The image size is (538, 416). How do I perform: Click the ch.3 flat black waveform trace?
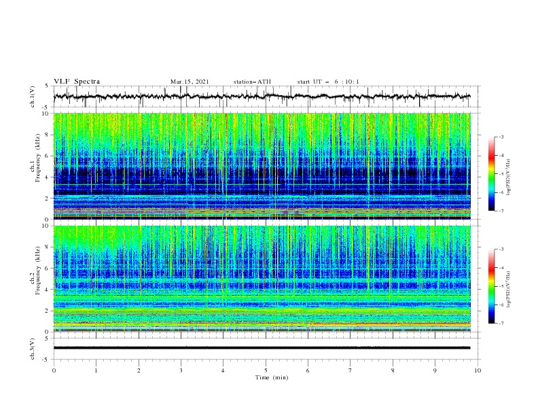click(x=262, y=348)
